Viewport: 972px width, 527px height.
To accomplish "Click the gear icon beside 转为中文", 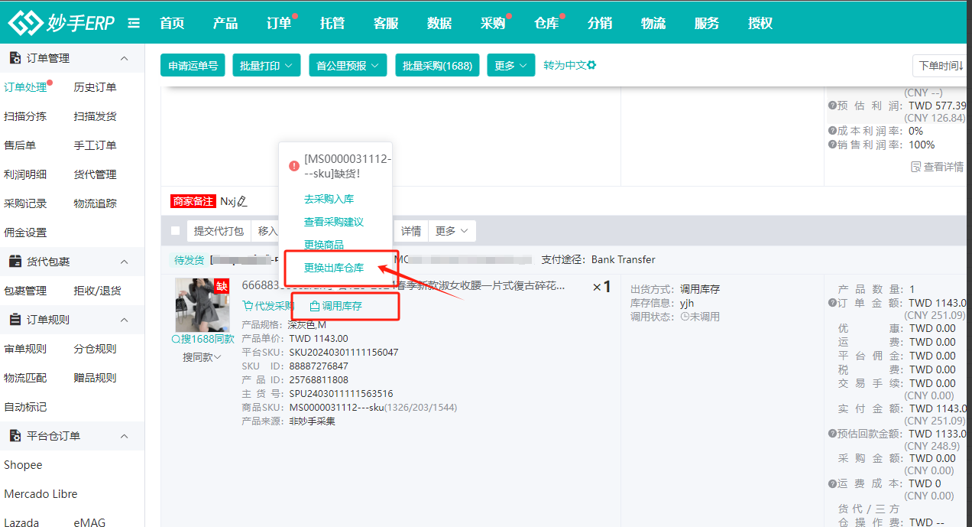I will click(x=591, y=65).
